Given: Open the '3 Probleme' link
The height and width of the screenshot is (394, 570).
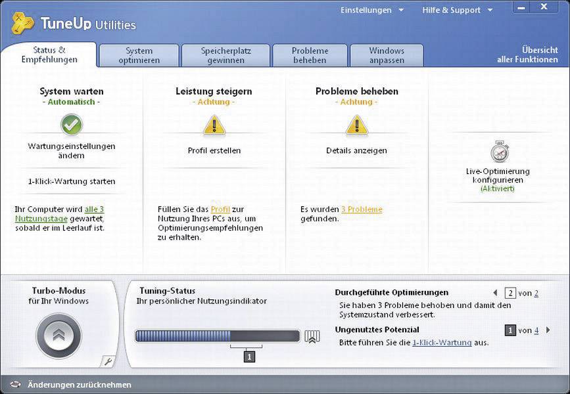Looking at the screenshot, I should click(362, 209).
